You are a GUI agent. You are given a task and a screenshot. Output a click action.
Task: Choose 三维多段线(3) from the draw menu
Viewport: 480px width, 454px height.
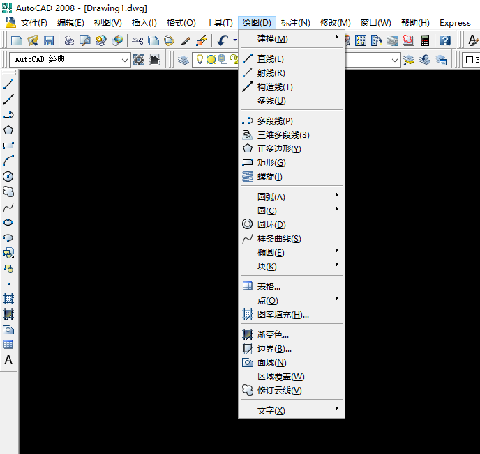click(292, 134)
